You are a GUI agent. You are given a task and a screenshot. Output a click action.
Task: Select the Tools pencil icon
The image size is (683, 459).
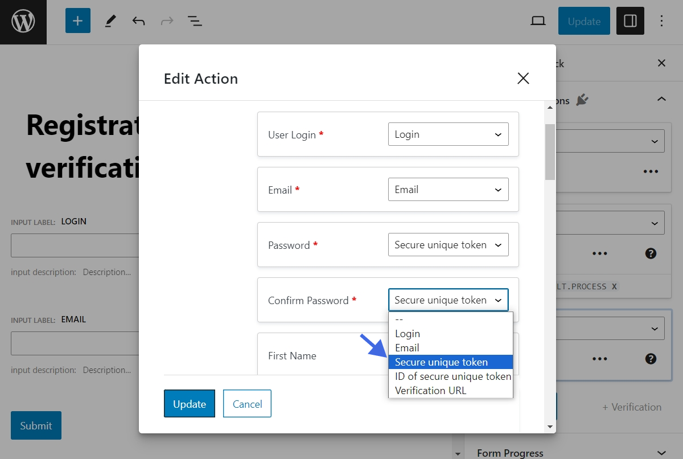(110, 21)
